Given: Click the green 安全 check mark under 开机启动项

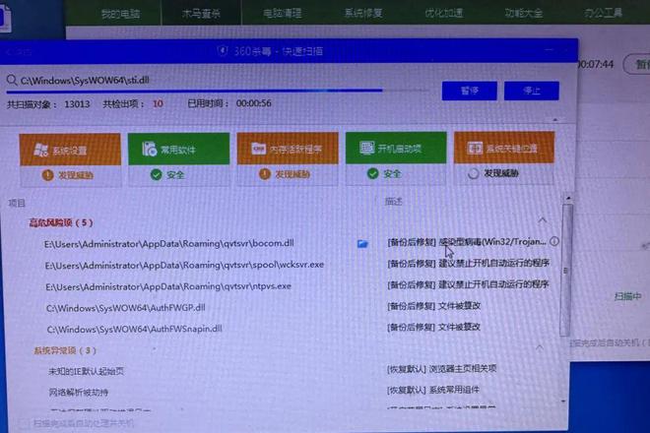Looking at the screenshot, I should pyautogui.click(x=373, y=173).
